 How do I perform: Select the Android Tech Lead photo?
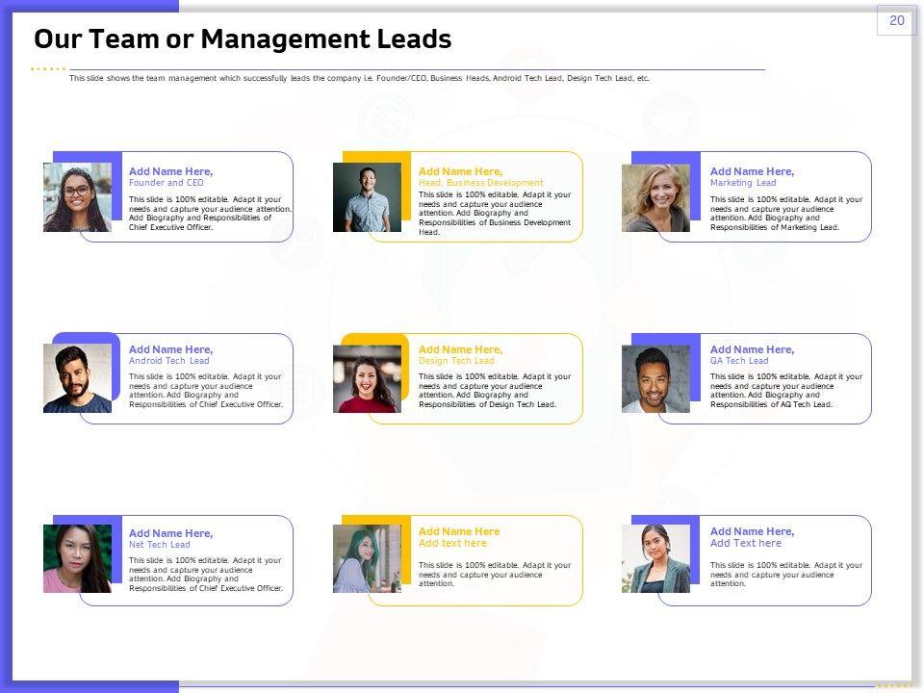[x=77, y=378]
